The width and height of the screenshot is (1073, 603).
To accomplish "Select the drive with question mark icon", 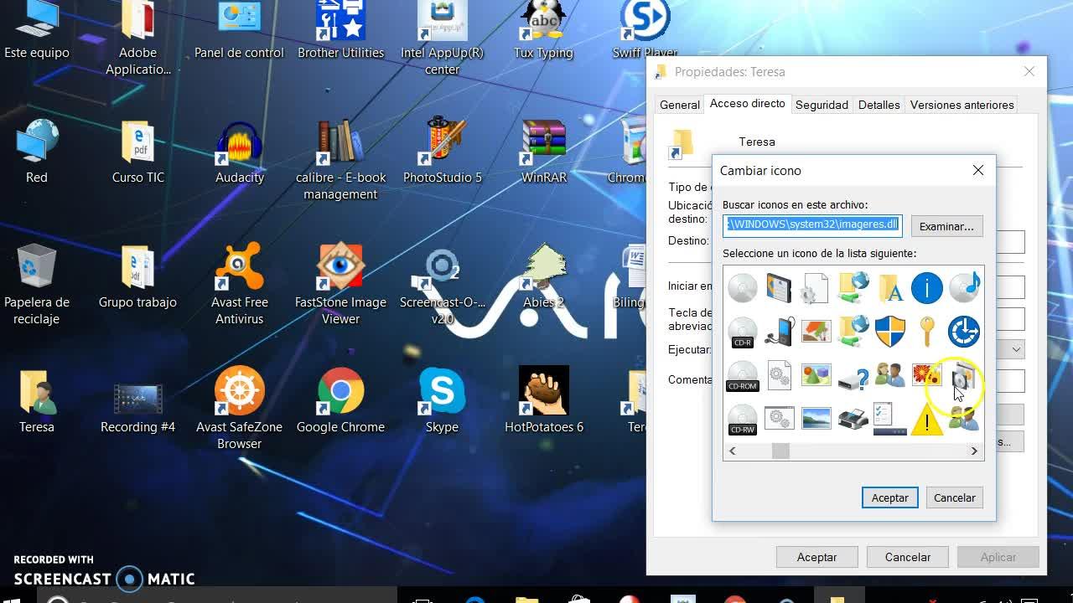I will tap(853, 376).
